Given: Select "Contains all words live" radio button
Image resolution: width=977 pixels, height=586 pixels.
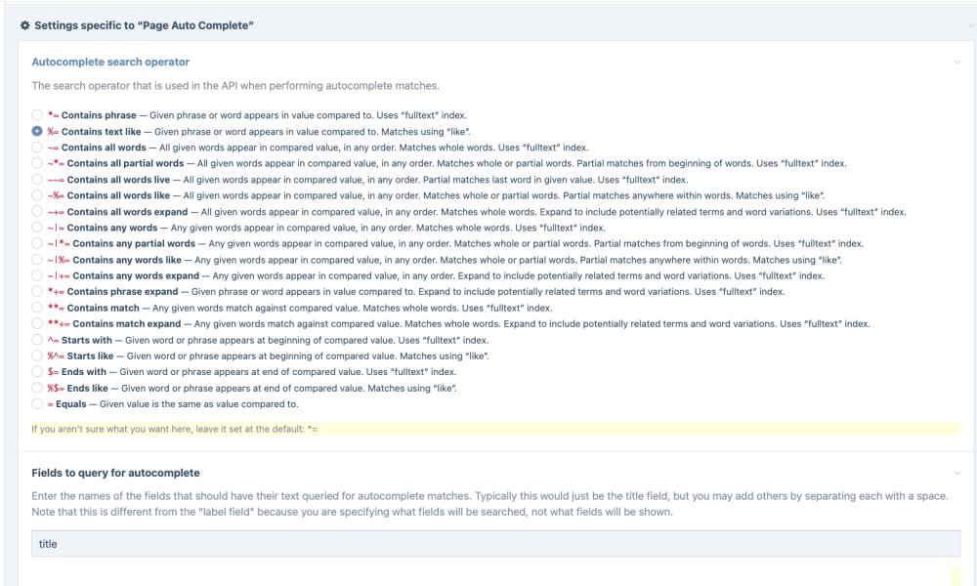Looking at the screenshot, I should click(37, 179).
